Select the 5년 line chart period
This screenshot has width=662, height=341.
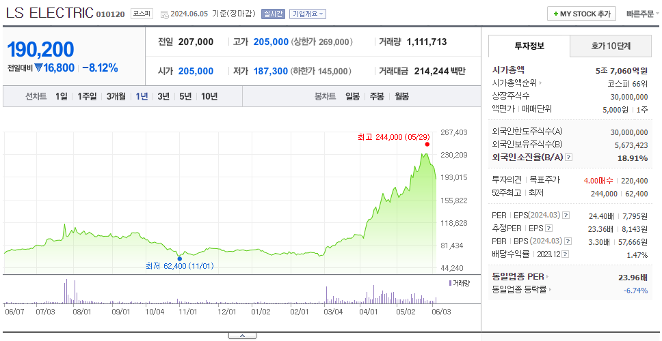point(185,96)
